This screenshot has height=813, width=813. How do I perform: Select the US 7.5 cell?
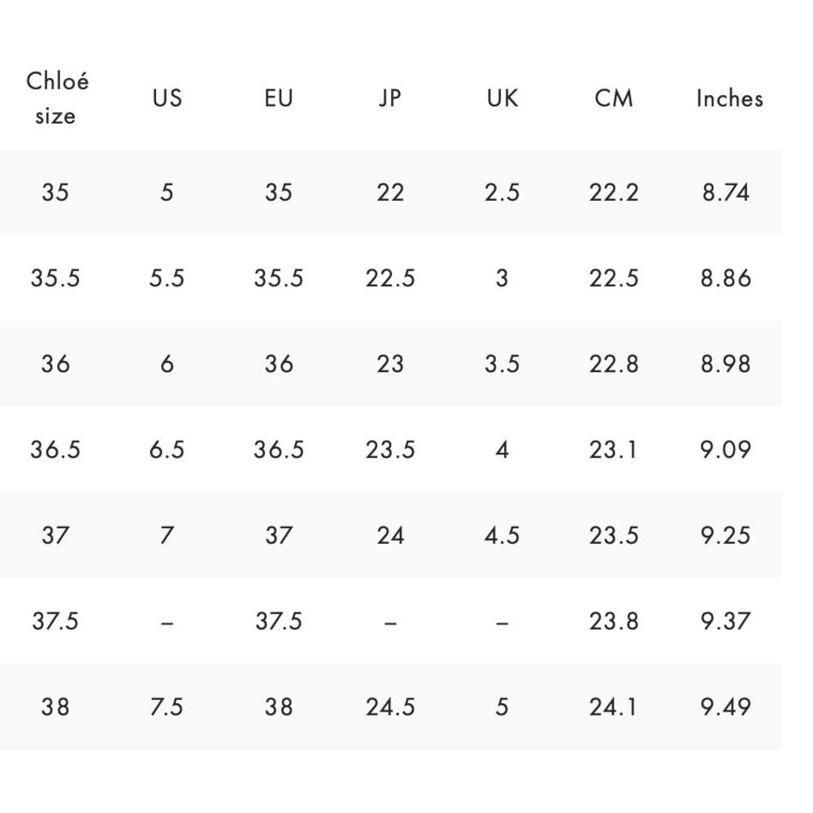click(x=167, y=706)
